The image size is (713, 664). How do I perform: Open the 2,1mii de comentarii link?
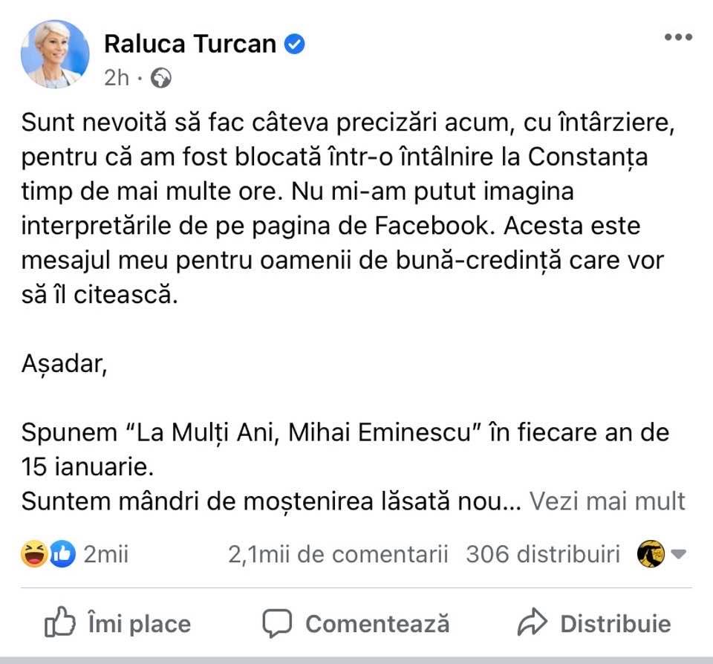pyautogui.click(x=338, y=554)
